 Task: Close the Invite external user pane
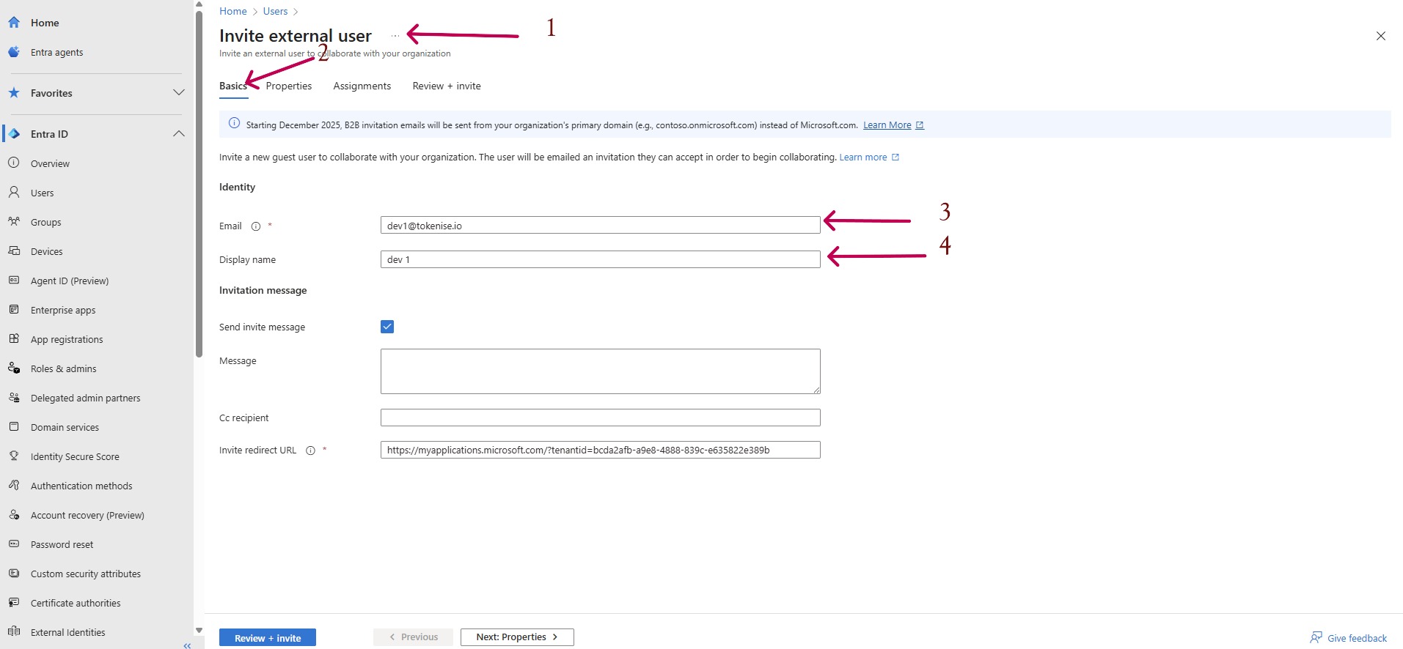[1381, 36]
